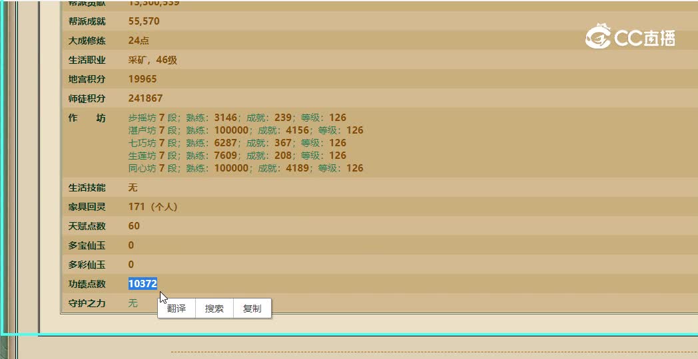This screenshot has height=359, width=698.
Task: Click the 地宫积分 label
Action: (87, 79)
